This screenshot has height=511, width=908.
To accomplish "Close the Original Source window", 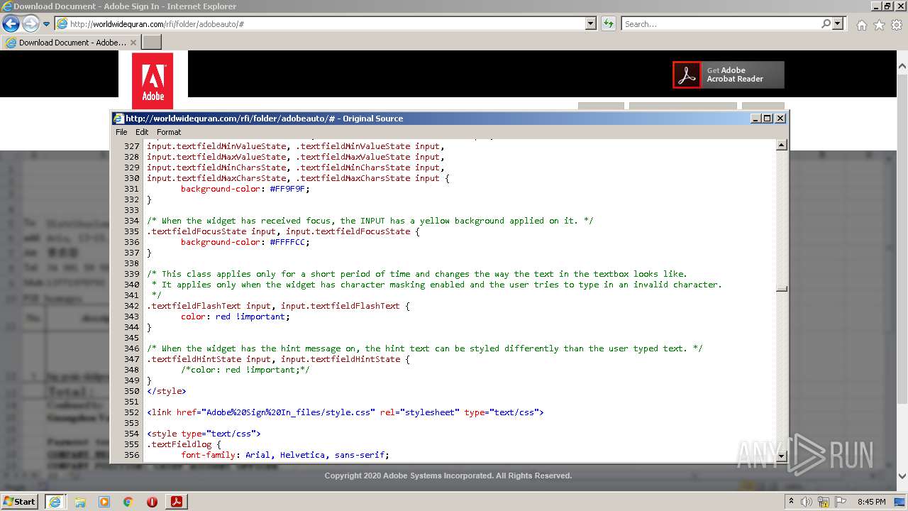I will pyautogui.click(x=780, y=119).
